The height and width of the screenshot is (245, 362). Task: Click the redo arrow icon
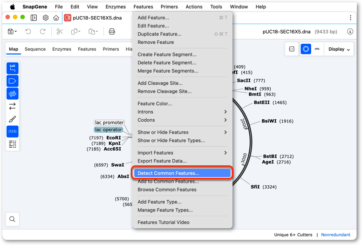click(x=43, y=31)
